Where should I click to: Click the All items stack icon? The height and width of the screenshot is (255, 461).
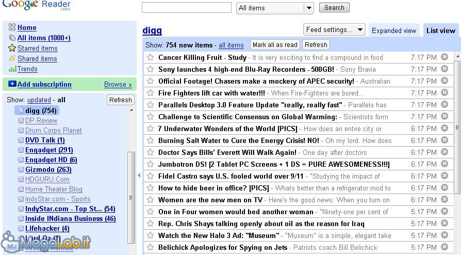tap(12, 38)
